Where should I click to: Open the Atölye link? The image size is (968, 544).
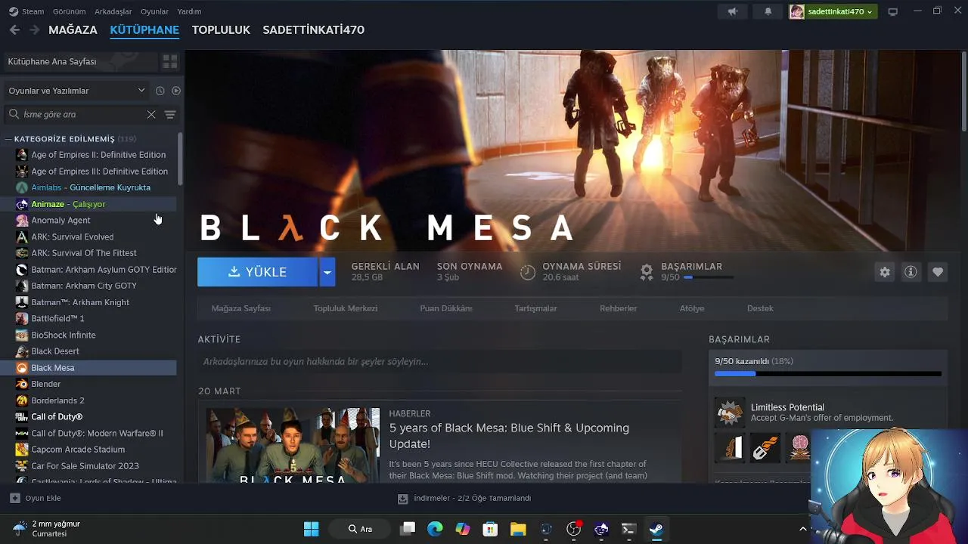[x=692, y=308]
